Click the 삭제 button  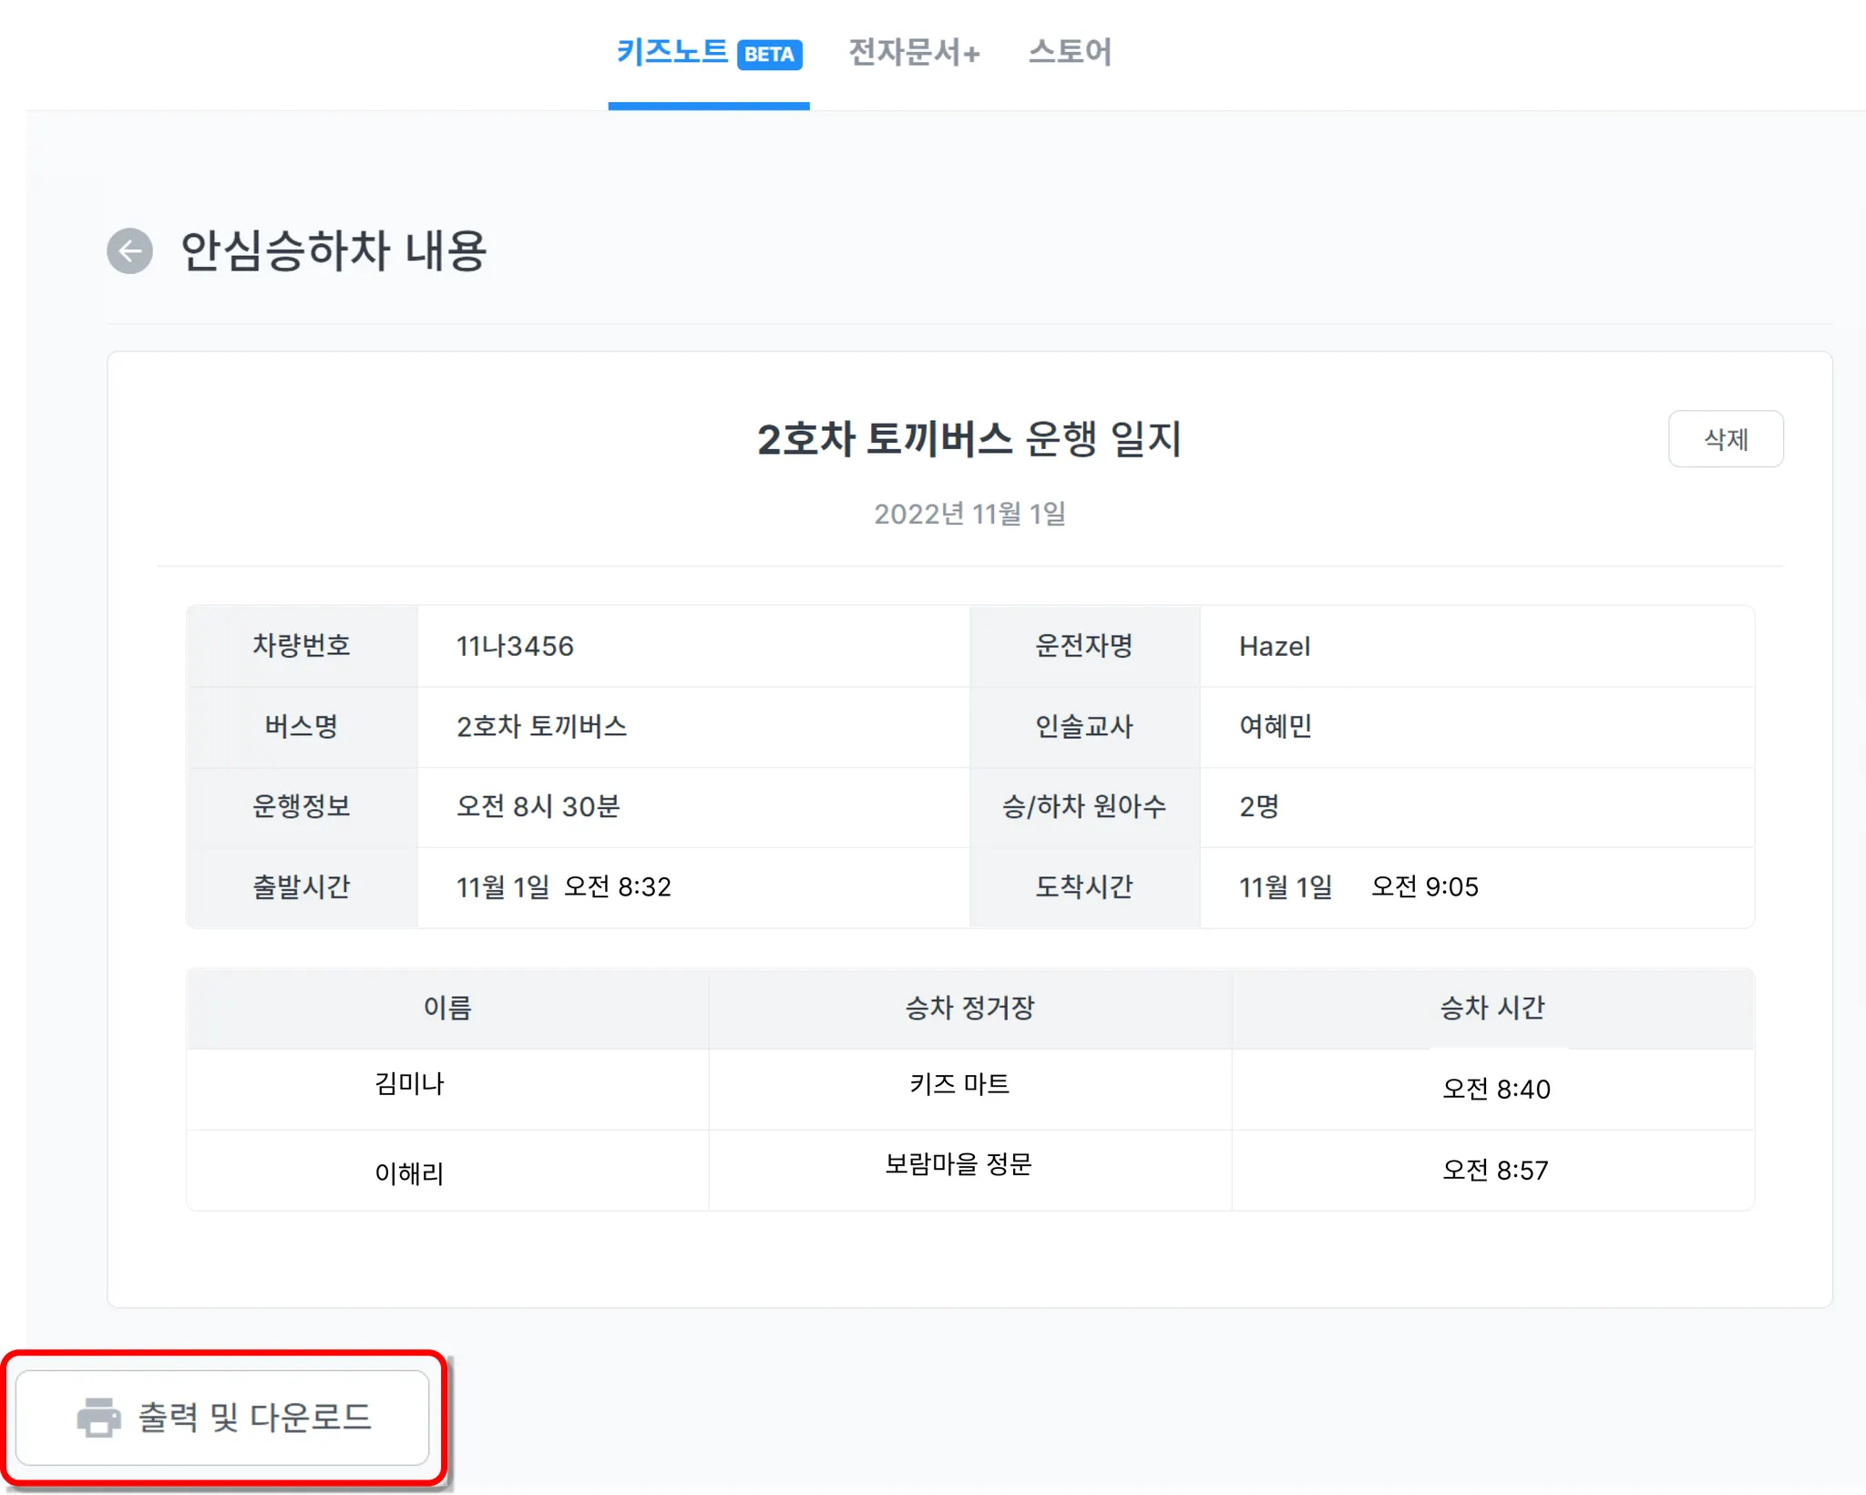[1725, 439]
